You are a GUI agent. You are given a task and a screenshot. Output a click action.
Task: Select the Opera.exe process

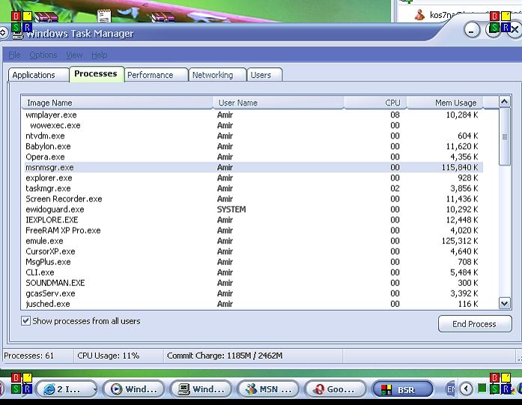point(254,156)
